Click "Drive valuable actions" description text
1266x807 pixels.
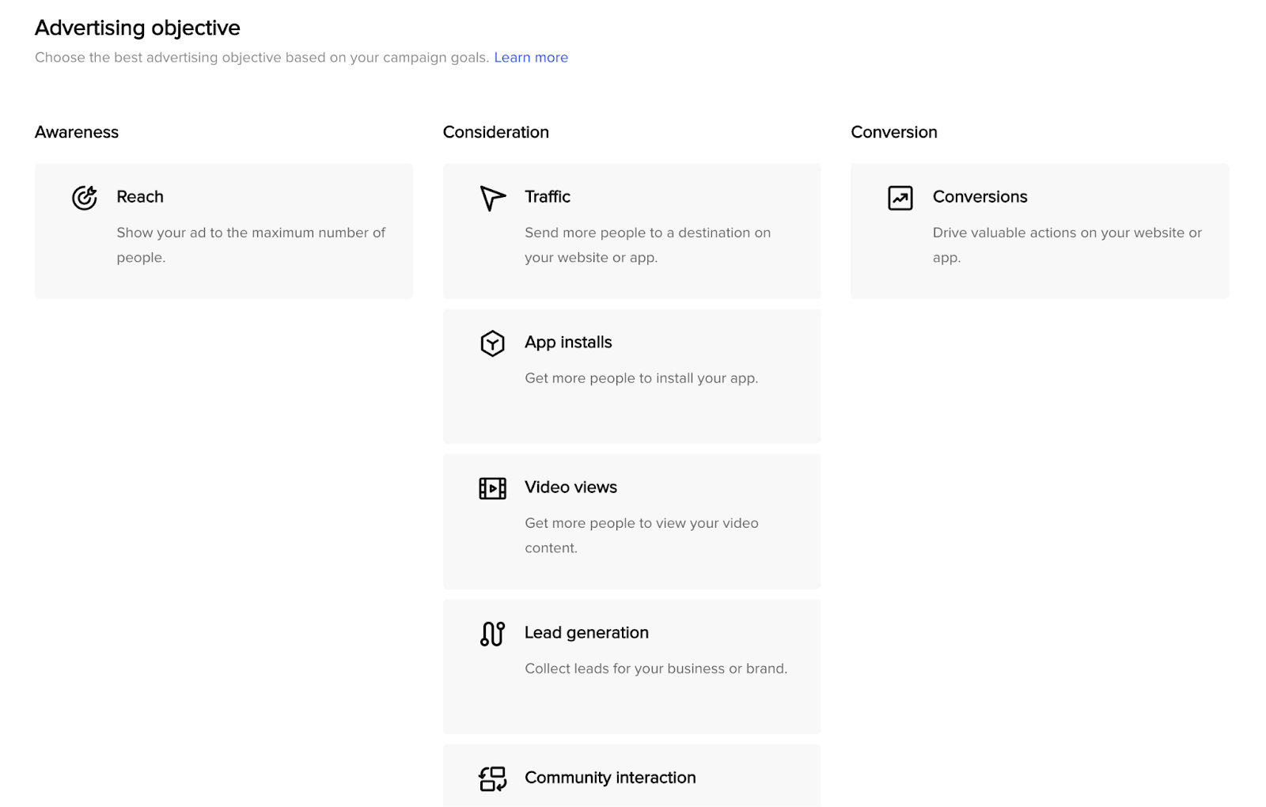point(1067,233)
